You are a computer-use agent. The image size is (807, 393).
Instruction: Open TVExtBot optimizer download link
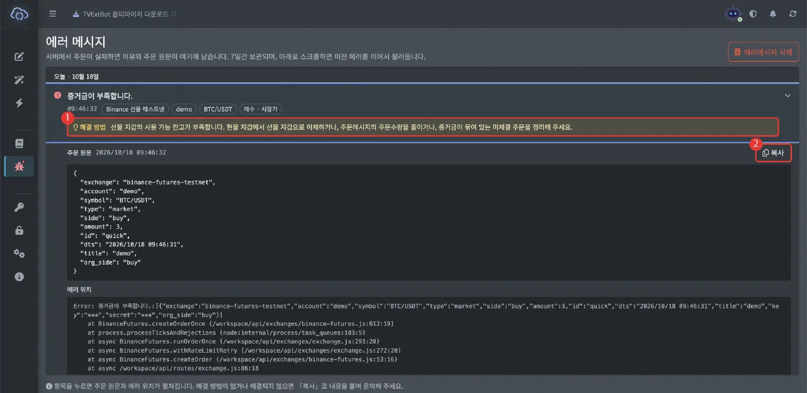[x=124, y=14]
